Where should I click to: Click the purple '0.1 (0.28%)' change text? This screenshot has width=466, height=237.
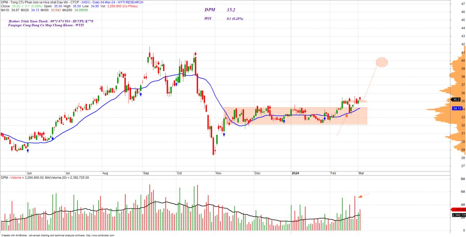pyautogui.click(x=235, y=18)
